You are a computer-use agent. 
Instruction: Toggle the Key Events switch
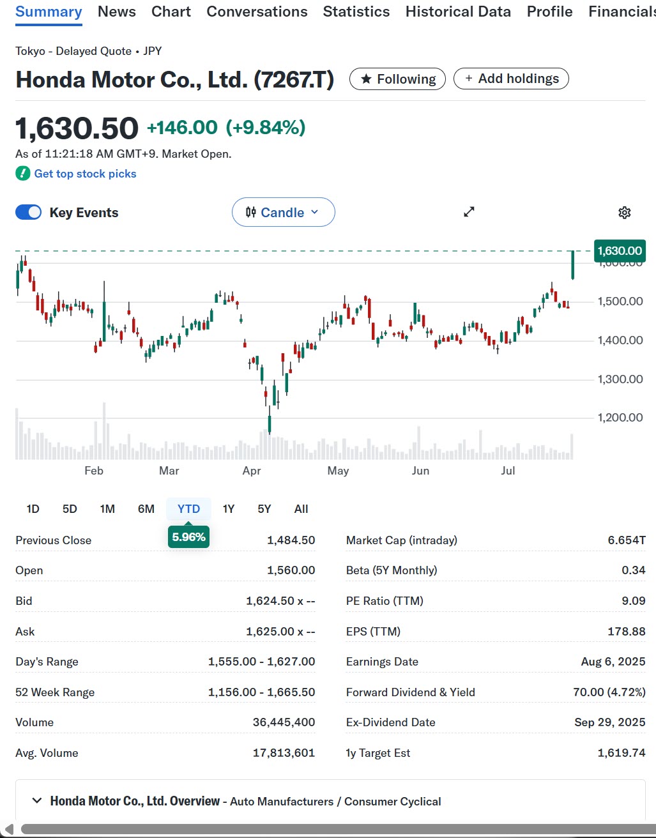pos(28,213)
